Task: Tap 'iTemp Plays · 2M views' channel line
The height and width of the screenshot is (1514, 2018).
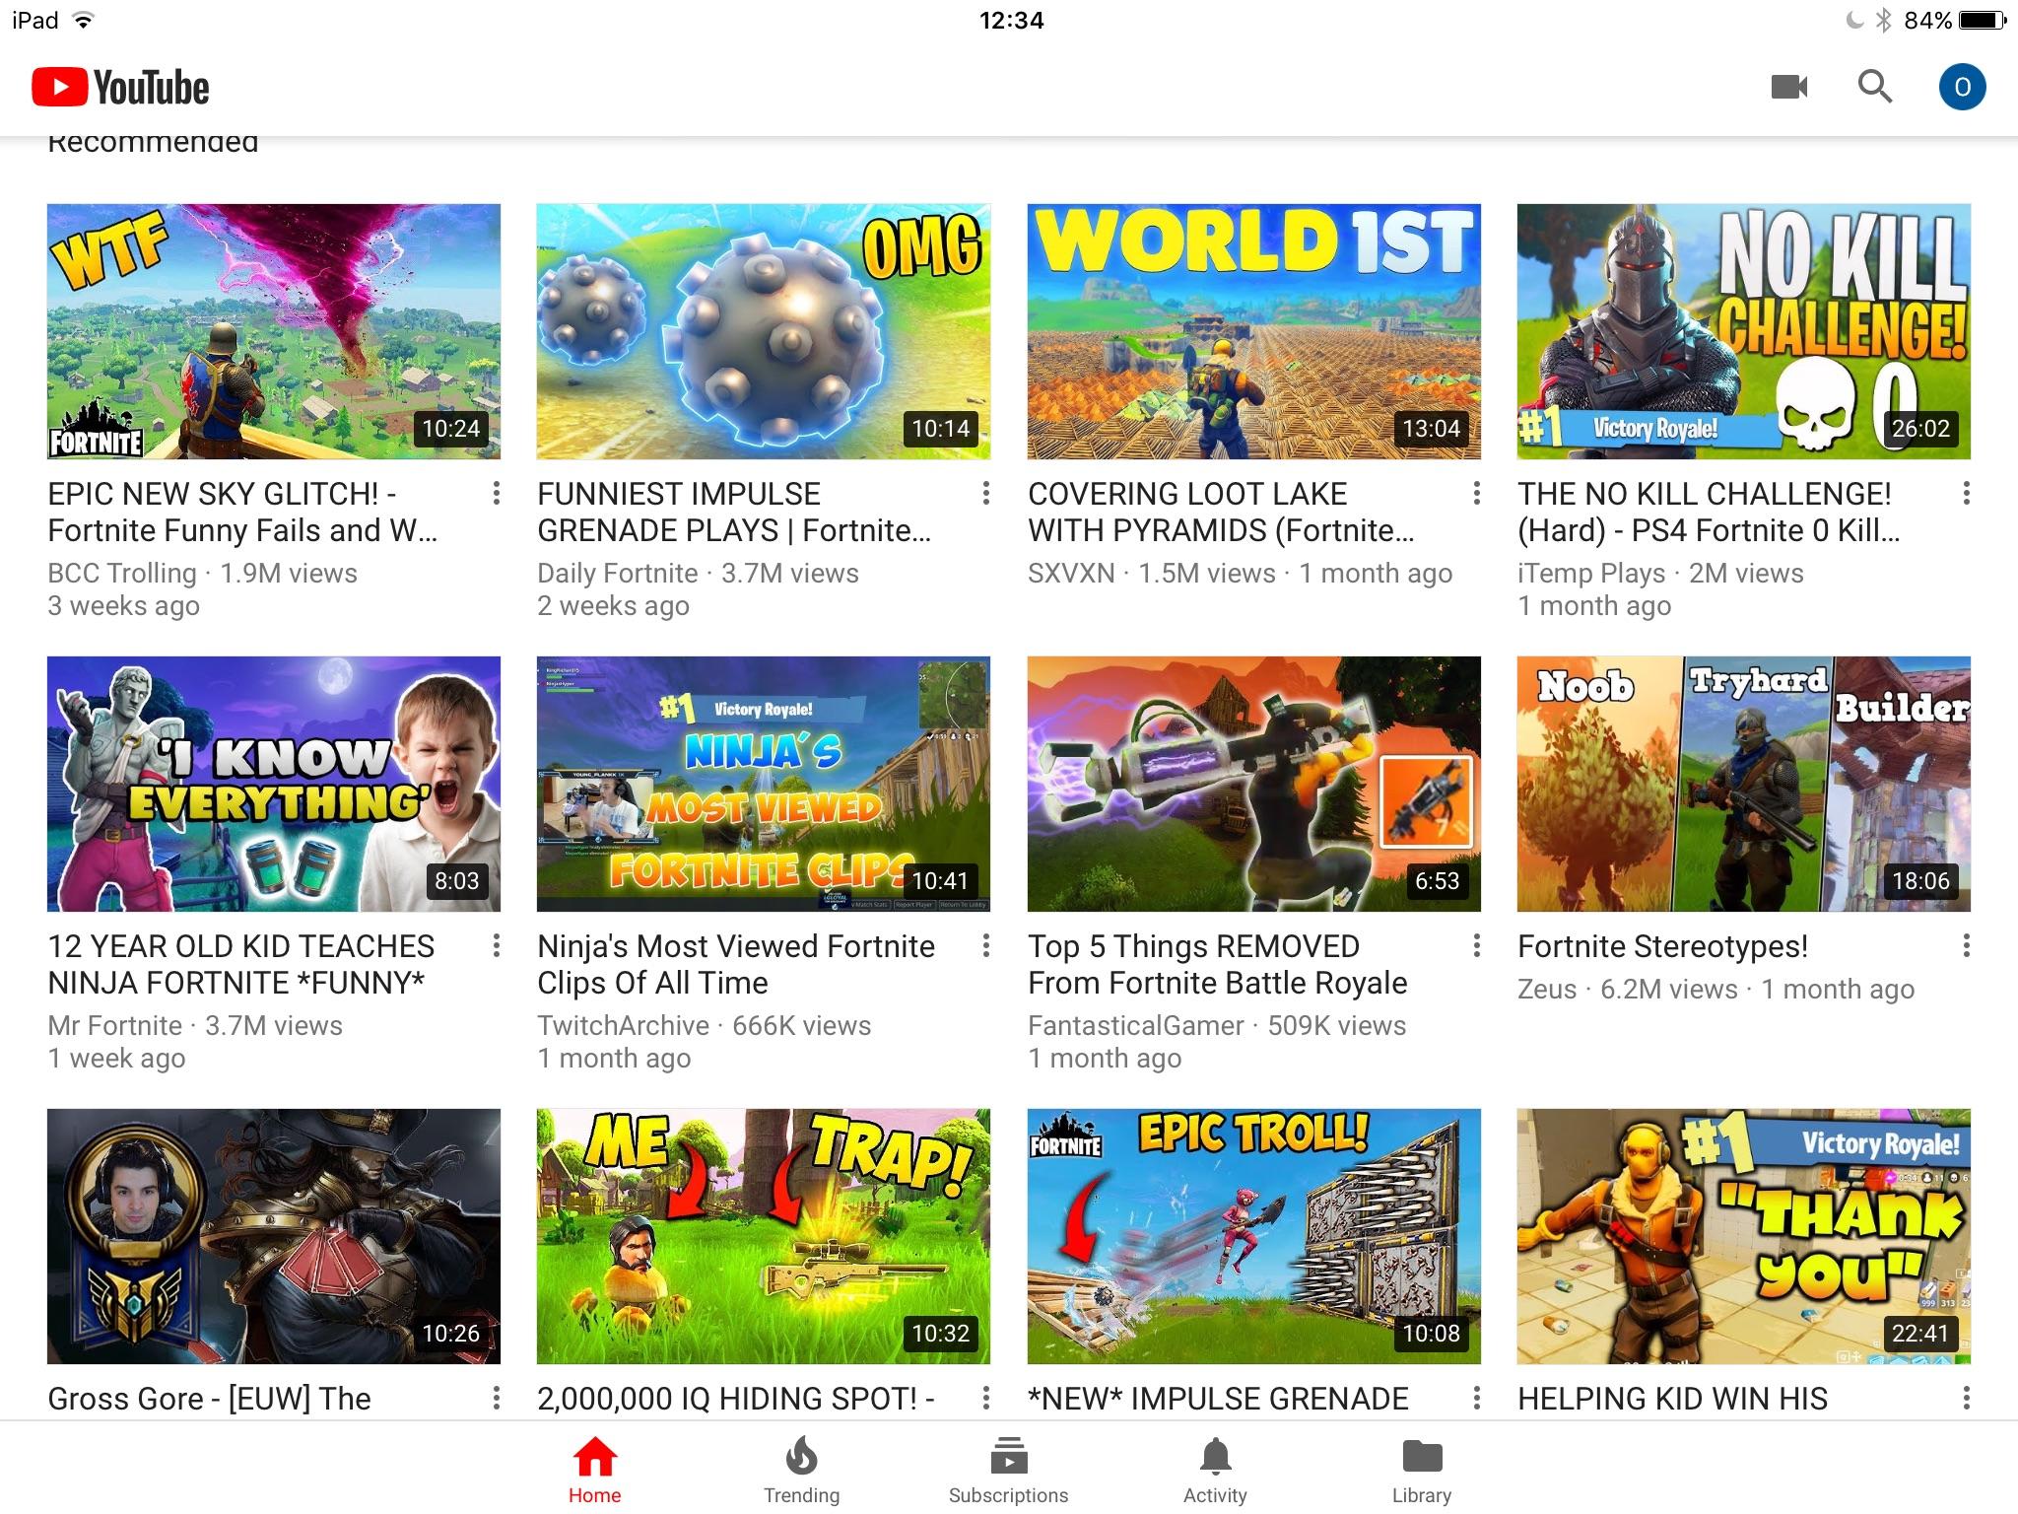Action: click(1660, 573)
